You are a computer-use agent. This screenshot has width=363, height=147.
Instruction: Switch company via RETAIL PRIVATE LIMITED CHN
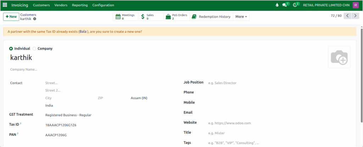(x=326, y=5)
